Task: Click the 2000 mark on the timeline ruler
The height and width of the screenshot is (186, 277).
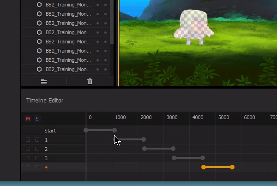Action: coord(146,118)
